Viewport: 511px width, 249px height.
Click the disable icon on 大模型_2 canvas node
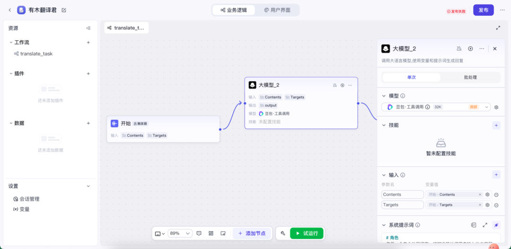(x=335, y=85)
